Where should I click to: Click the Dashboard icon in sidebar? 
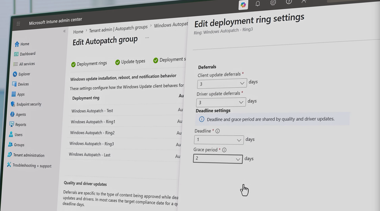click(16, 54)
